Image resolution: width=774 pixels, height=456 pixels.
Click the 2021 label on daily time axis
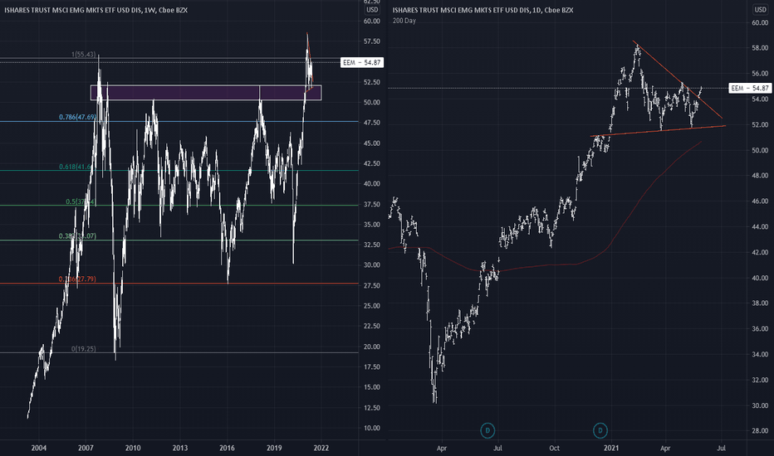click(611, 448)
